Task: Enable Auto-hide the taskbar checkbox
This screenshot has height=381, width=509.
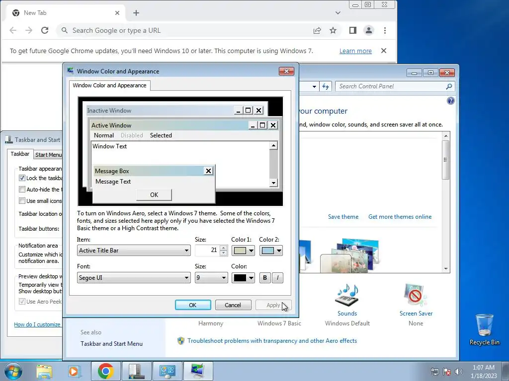Action: (x=22, y=190)
